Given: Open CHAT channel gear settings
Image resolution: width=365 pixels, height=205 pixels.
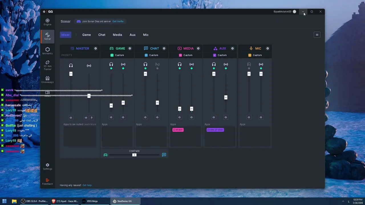Looking at the screenshot, I should (164, 48).
